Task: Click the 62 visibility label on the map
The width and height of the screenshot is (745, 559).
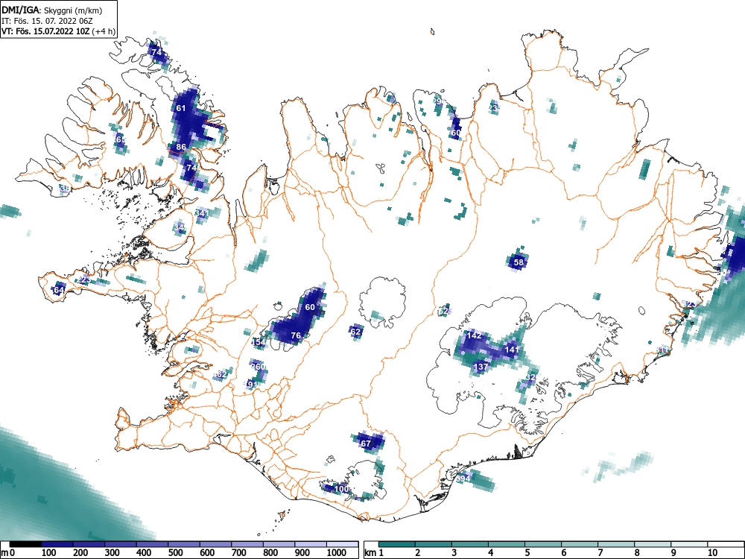Action: coord(356,332)
